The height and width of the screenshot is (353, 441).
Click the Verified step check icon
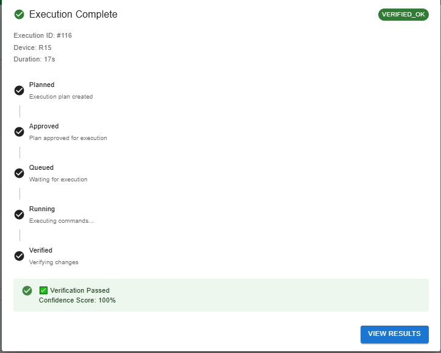19,256
